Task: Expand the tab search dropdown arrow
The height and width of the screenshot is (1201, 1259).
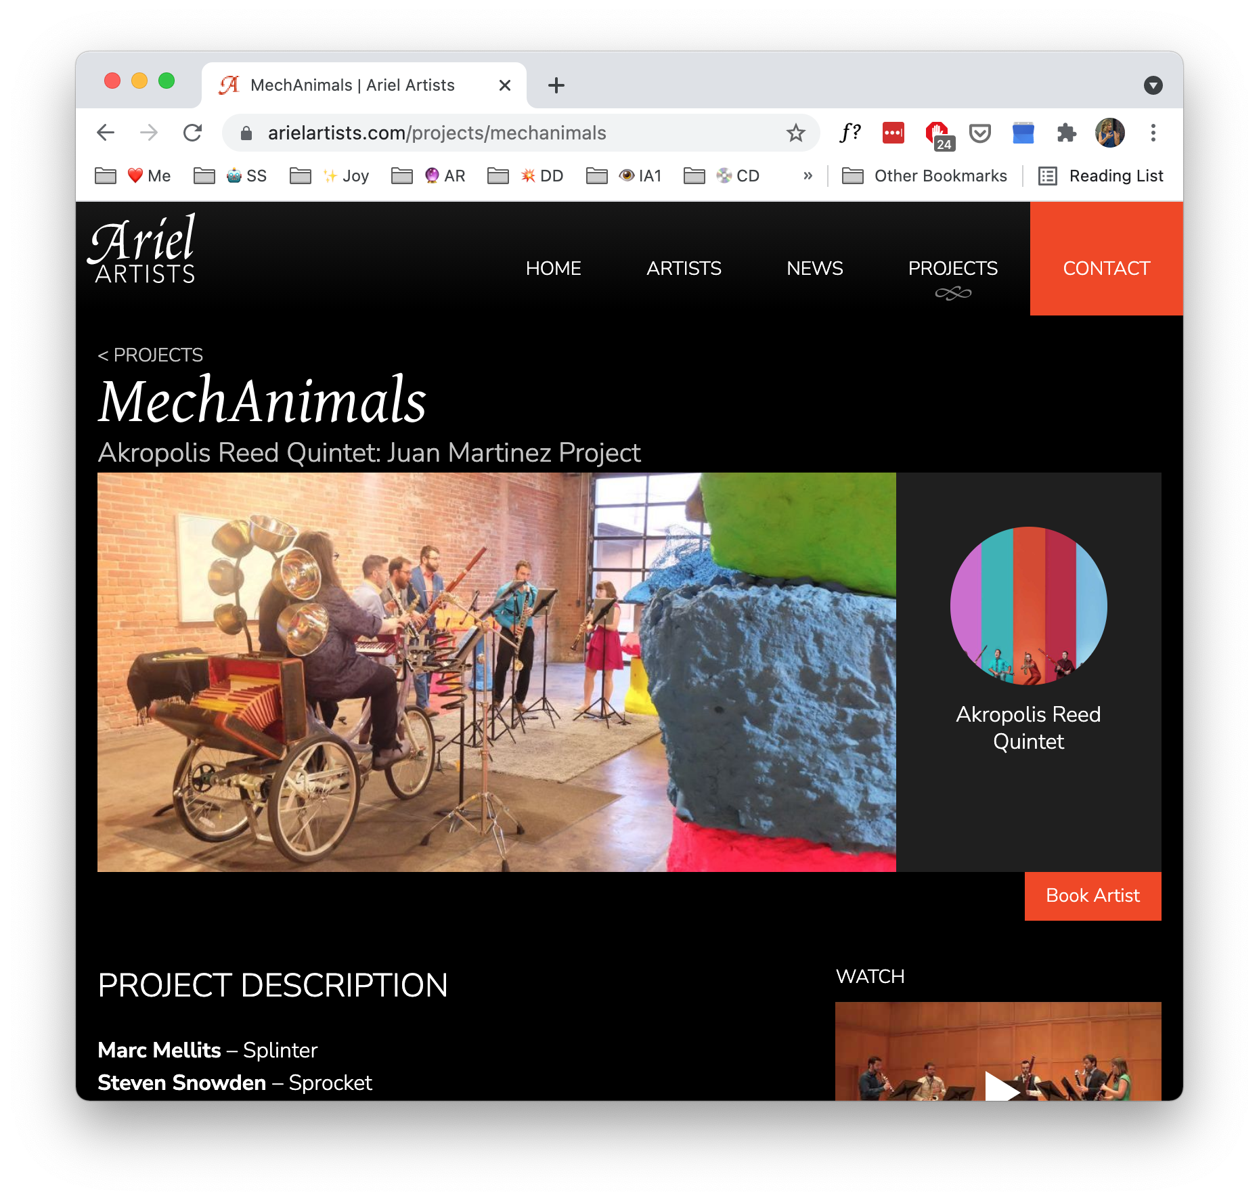Action: (x=1153, y=85)
